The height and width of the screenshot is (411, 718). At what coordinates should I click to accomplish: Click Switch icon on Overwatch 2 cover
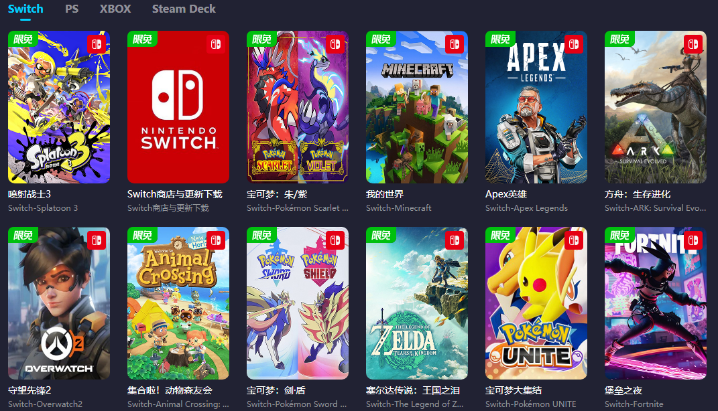tap(97, 240)
